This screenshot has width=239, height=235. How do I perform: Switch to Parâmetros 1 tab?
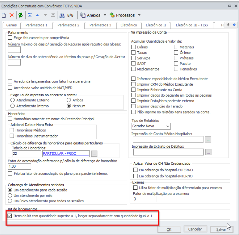tap(36, 25)
